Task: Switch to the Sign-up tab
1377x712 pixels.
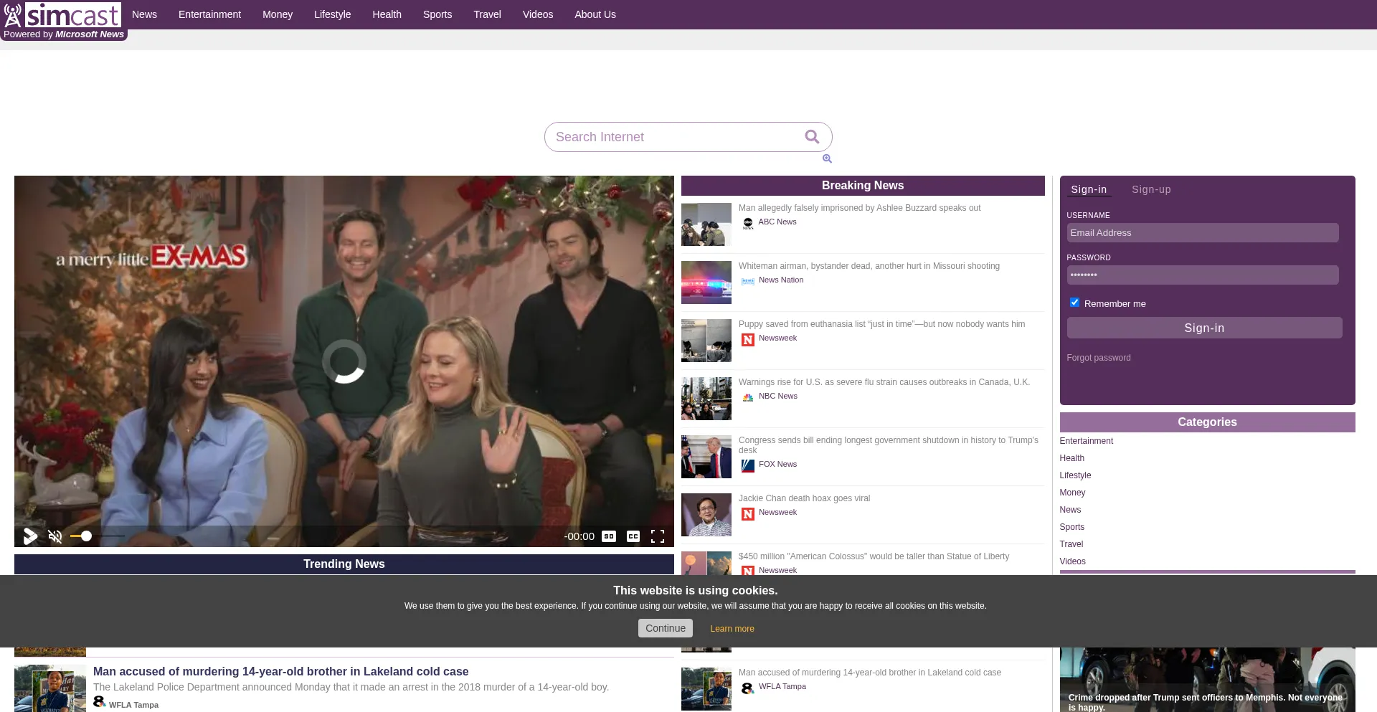Action: coord(1151,189)
